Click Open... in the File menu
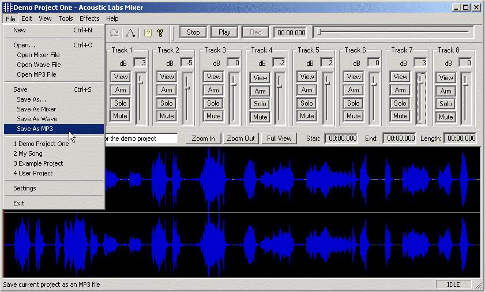Viewport: 485px width, 292px height. coord(54,45)
